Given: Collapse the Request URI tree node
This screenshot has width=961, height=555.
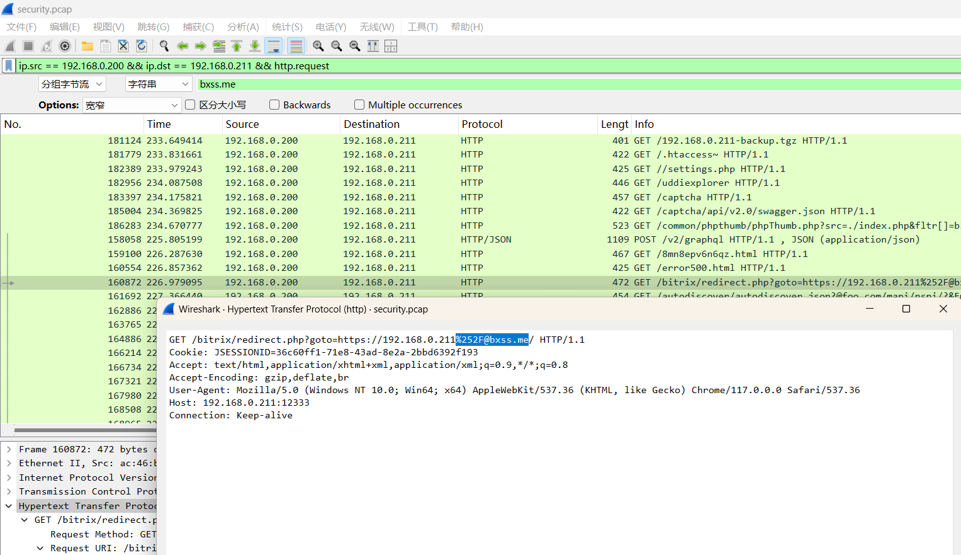Looking at the screenshot, I should click(x=40, y=548).
